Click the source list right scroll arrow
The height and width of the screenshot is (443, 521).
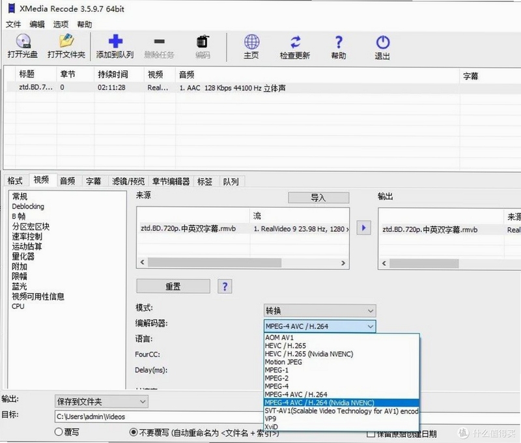click(x=343, y=263)
